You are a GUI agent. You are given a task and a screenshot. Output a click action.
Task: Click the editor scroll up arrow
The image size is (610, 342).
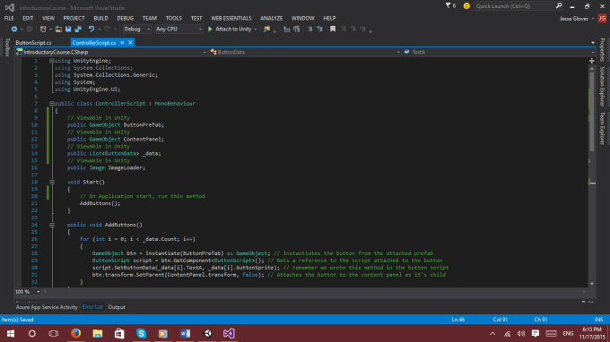pos(592,69)
